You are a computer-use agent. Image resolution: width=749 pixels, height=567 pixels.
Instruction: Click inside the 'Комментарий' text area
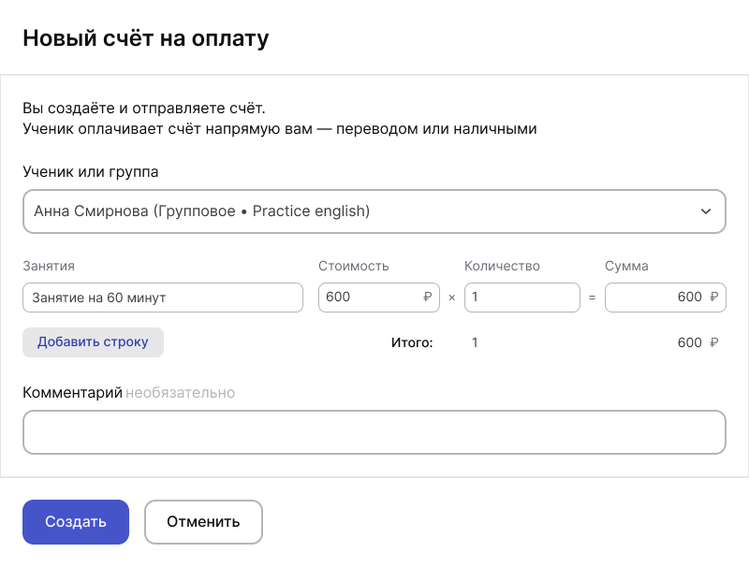[374, 431]
